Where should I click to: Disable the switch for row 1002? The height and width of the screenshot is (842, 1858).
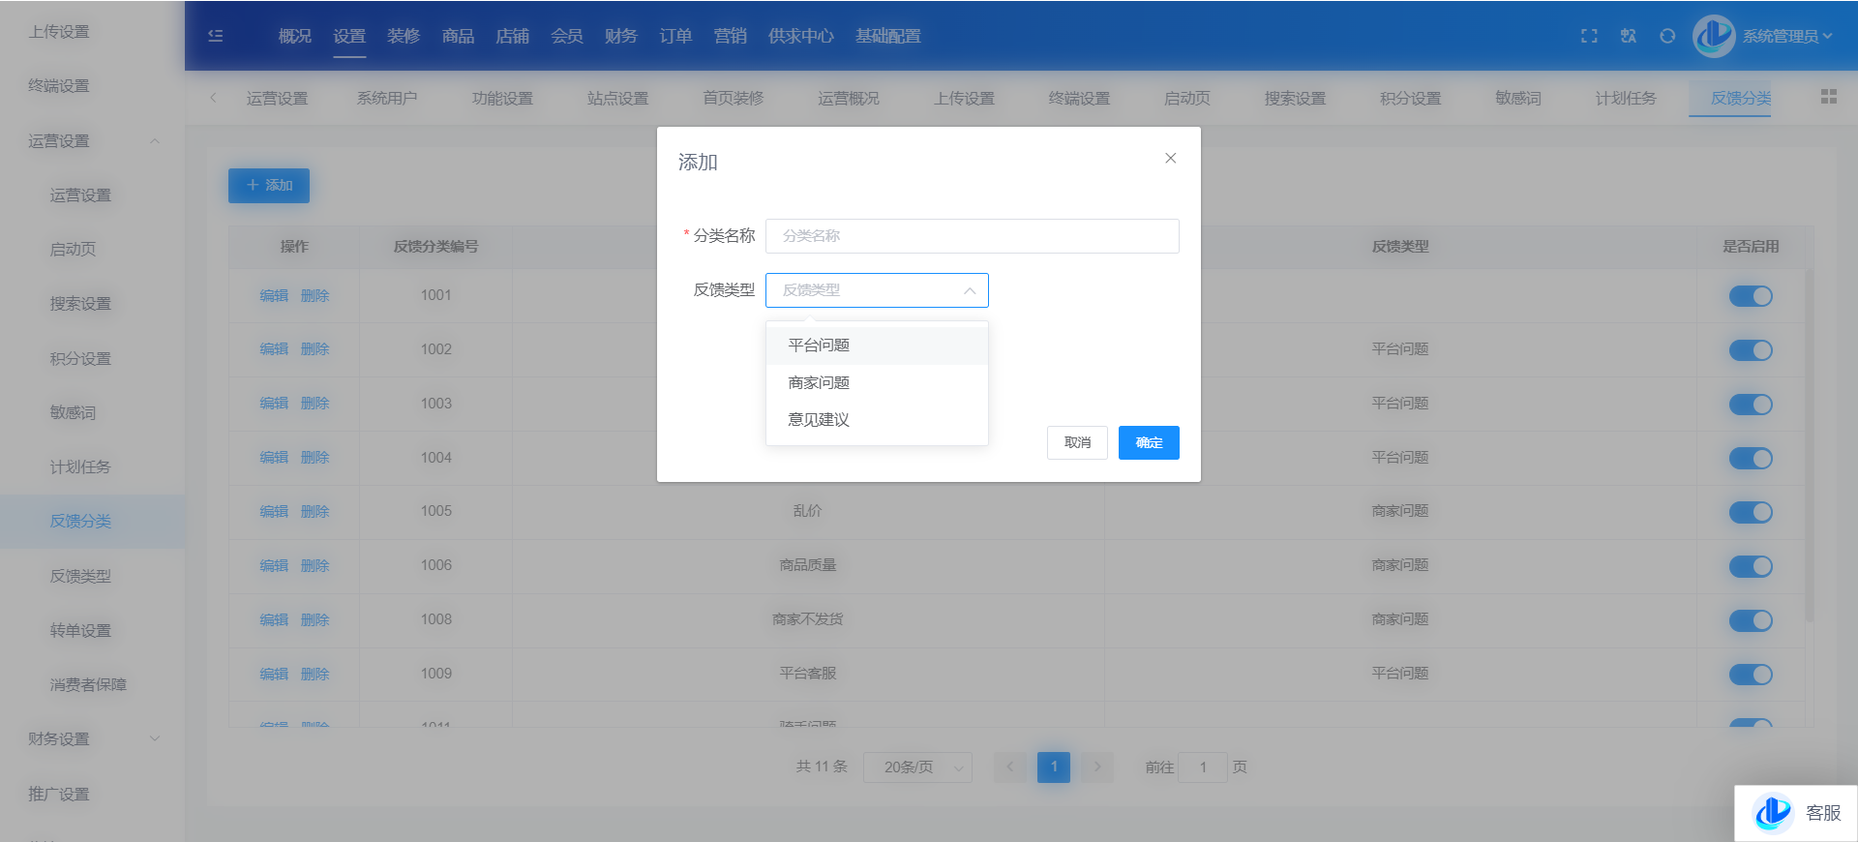pyautogui.click(x=1750, y=350)
